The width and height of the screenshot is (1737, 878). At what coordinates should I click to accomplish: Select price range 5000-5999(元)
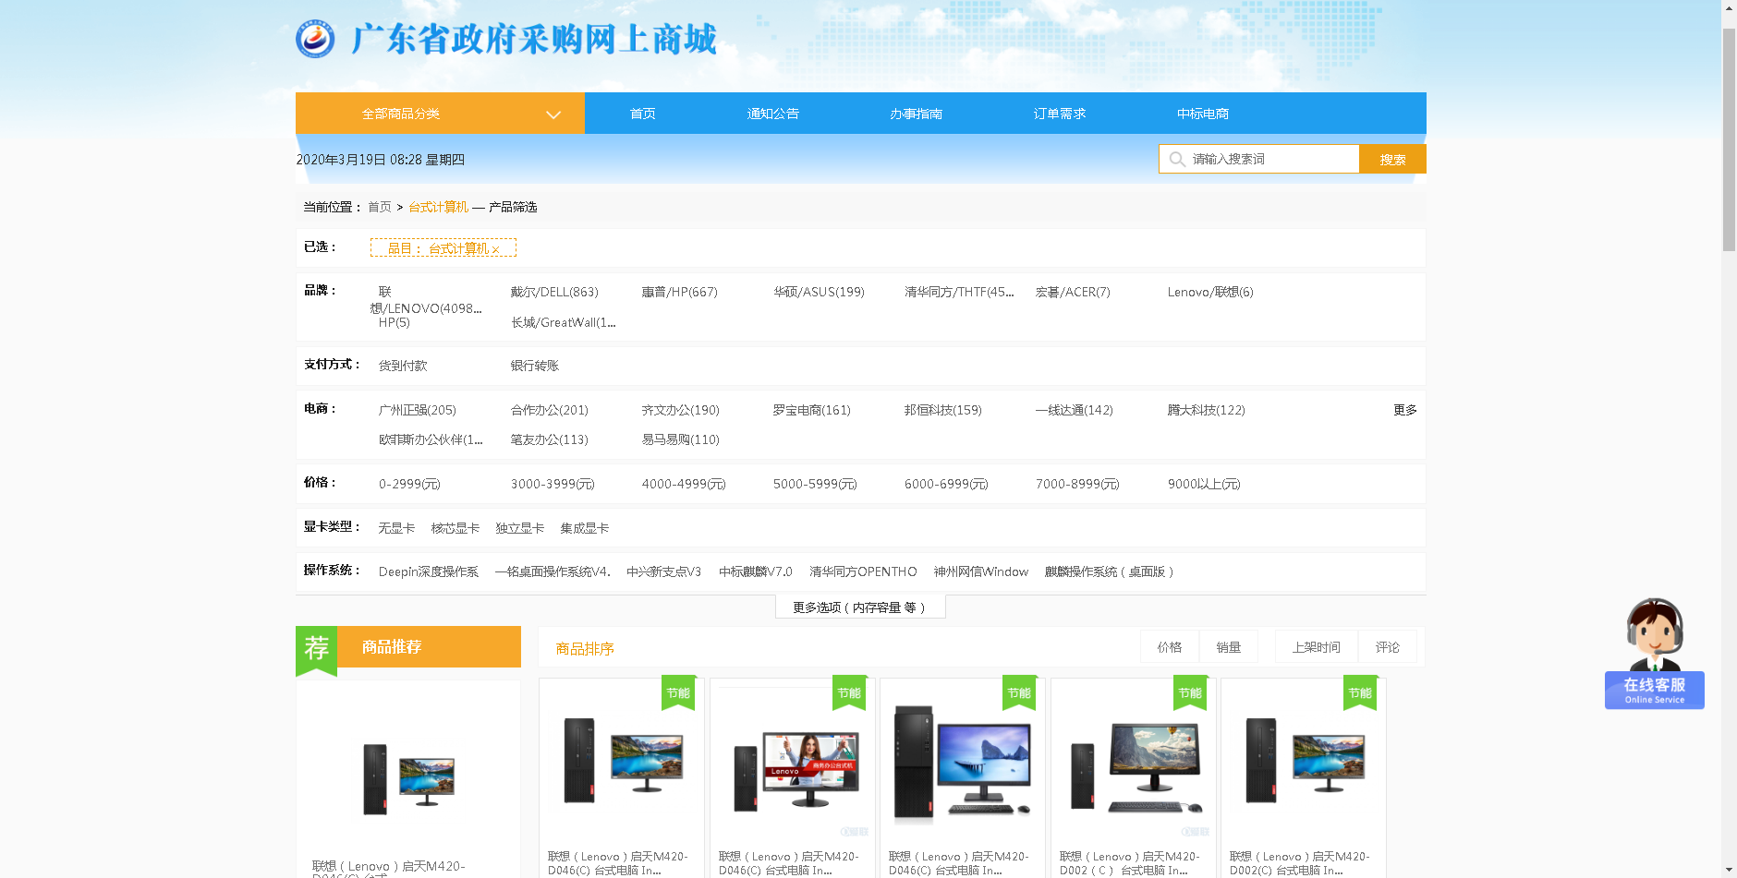tap(815, 484)
